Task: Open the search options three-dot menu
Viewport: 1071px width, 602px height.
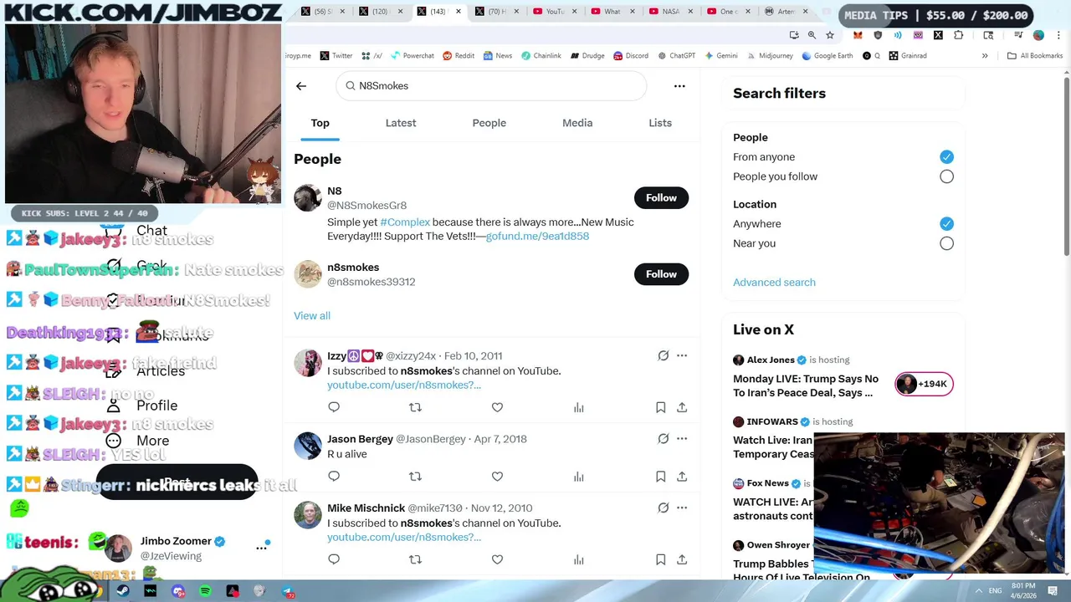Action: (x=679, y=86)
